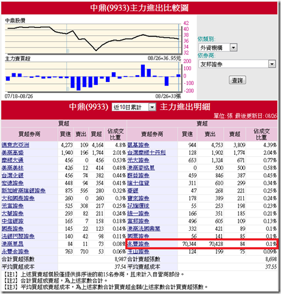The height and width of the screenshot is (294, 281).
Task: Click the 買超券商 column header
Action: pyautogui.click(x=29, y=134)
